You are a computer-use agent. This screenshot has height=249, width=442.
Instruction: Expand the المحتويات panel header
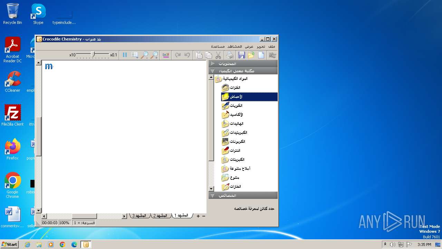click(243, 64)
